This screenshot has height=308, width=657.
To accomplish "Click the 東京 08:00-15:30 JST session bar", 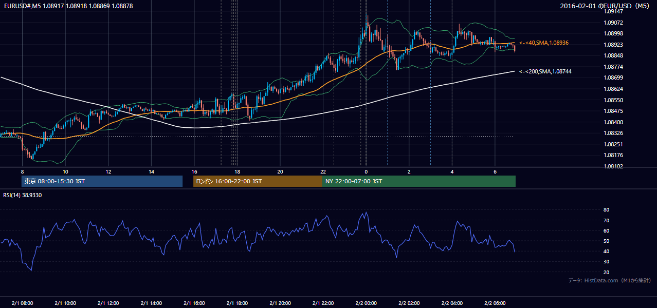I will 102,181.
